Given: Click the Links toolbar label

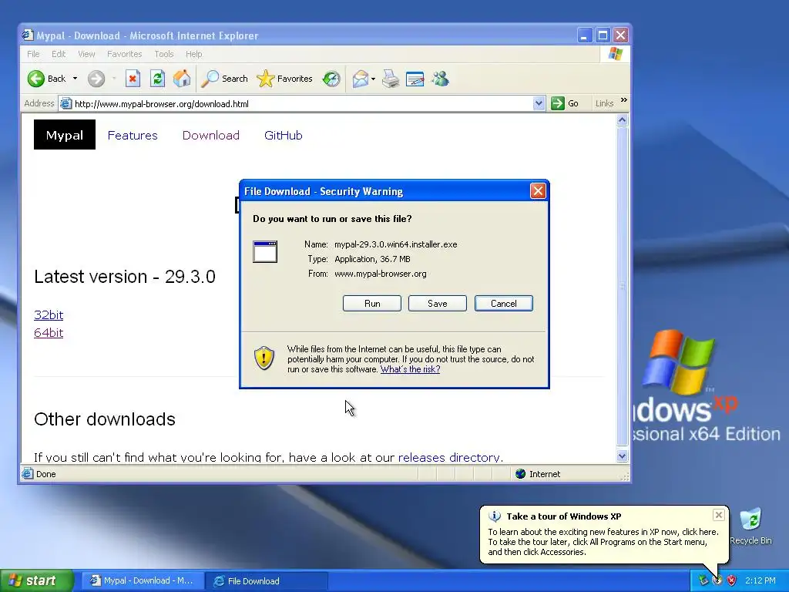Looking at the screenshot, I should 604,103.
